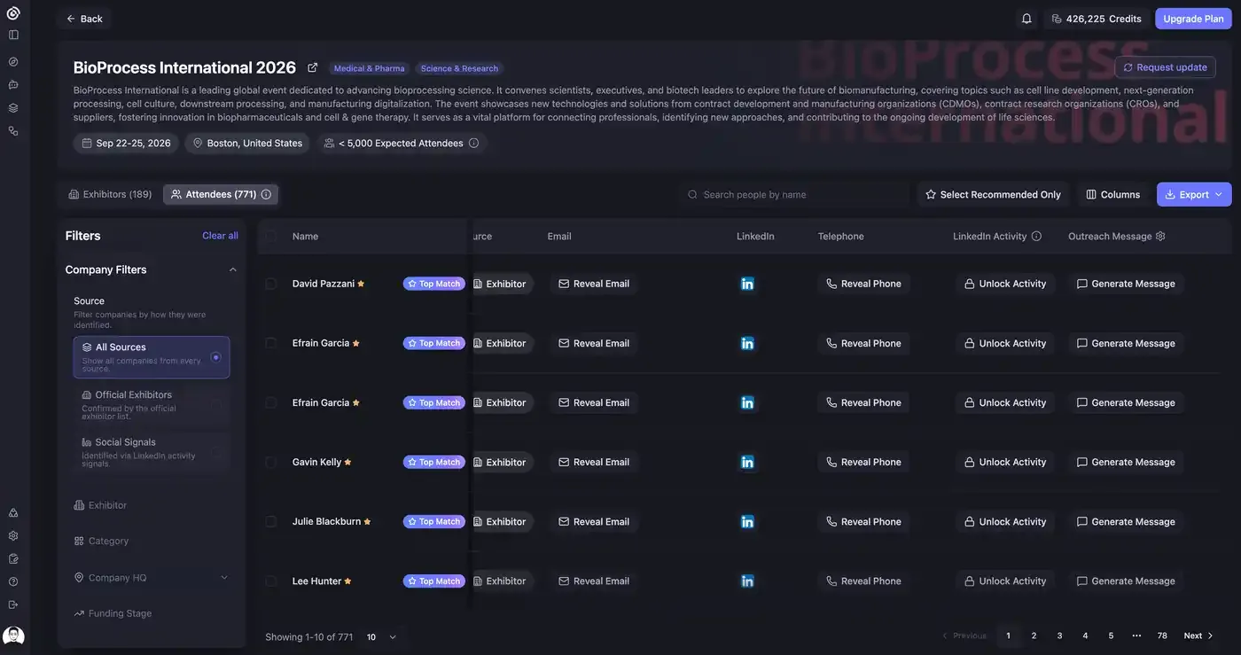Go to page 78
The height and width of the screenshot is (655, 1241).
(1162, 636)
